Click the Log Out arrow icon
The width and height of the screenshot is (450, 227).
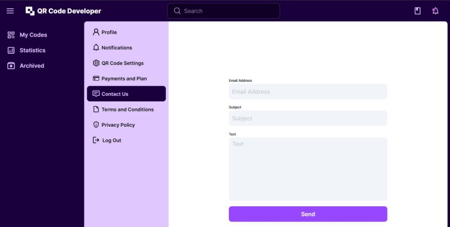(x=96, y=140)
